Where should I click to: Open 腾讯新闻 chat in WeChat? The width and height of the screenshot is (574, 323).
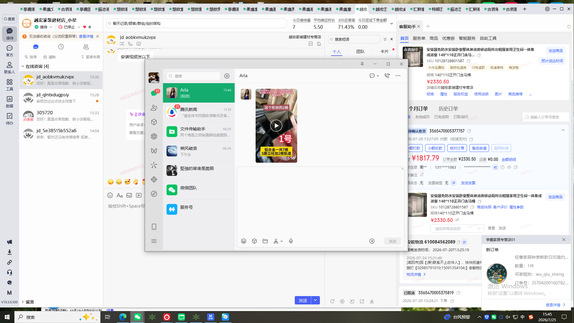click(199, 112)
